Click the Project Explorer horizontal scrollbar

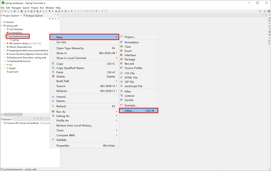[x=13, y=115]
